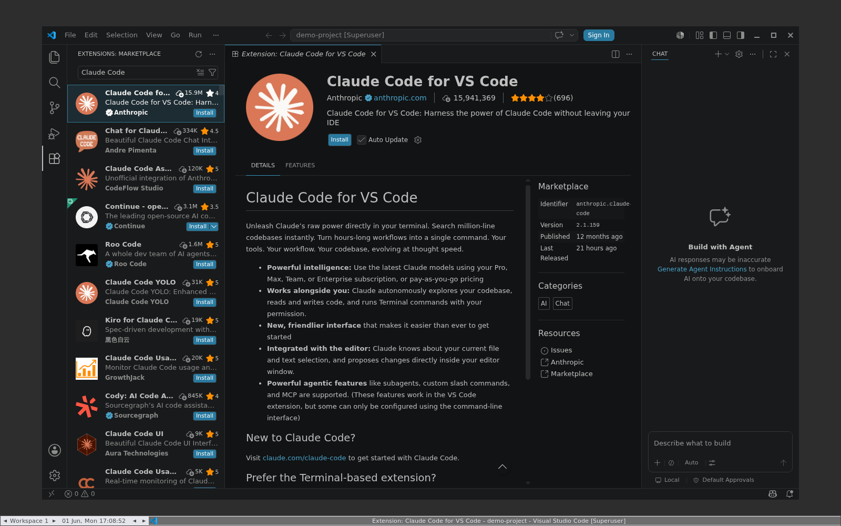Send the chat message arrow
This screenshot has height=526, width=841.
(x=783, y=463)
